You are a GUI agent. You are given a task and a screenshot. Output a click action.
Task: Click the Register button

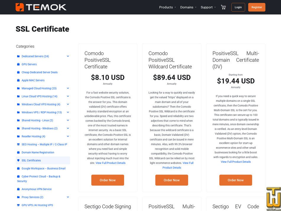(x=256, y=7)
